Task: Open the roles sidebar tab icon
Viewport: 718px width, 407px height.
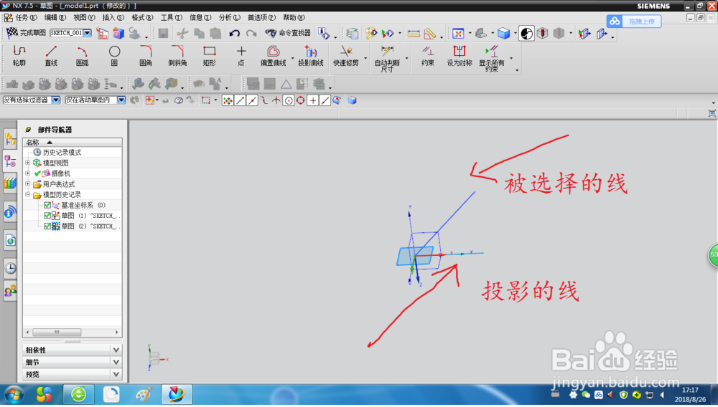Action: coord(10,290)
